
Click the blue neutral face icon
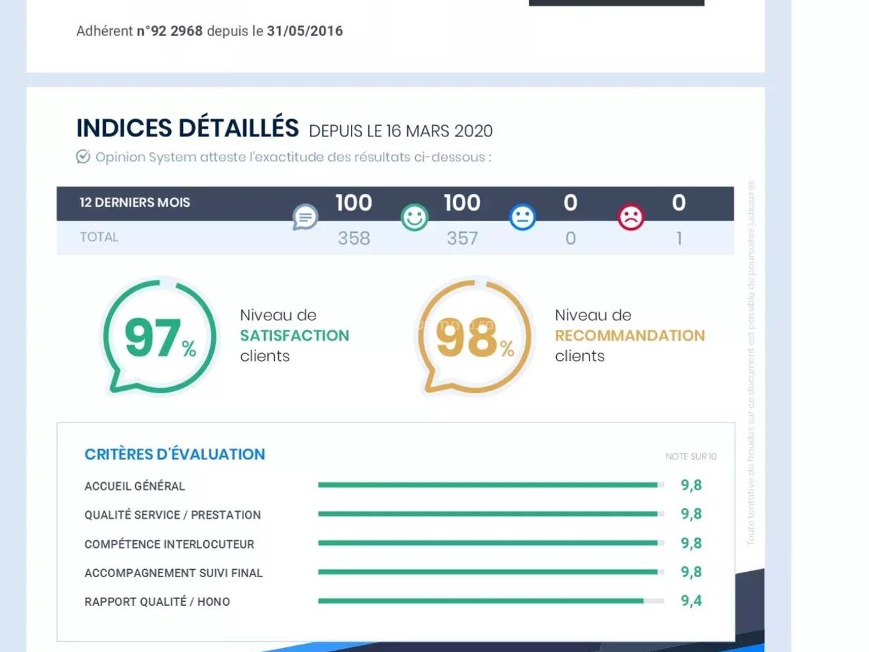click(x=522, y=217)
